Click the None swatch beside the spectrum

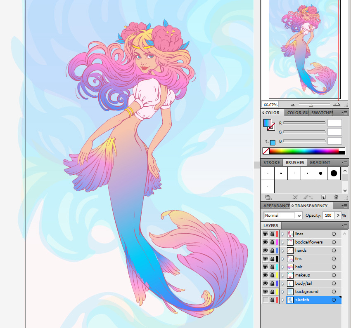coord(266,151)
